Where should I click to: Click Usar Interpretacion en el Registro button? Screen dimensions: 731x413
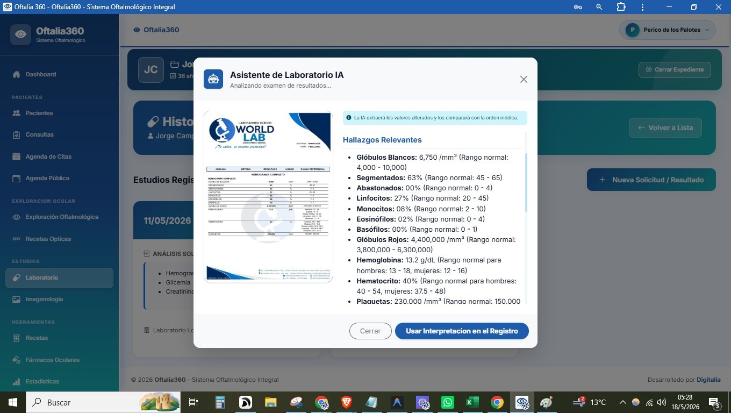pos(462,331)
